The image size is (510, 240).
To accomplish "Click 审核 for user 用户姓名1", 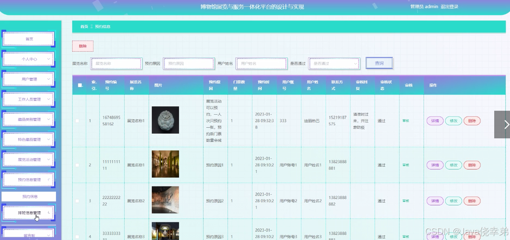I will pyautogui.click(x=405, y=165).
